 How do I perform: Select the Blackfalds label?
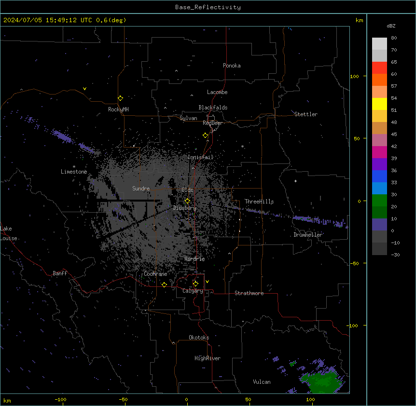pos(213,108)
